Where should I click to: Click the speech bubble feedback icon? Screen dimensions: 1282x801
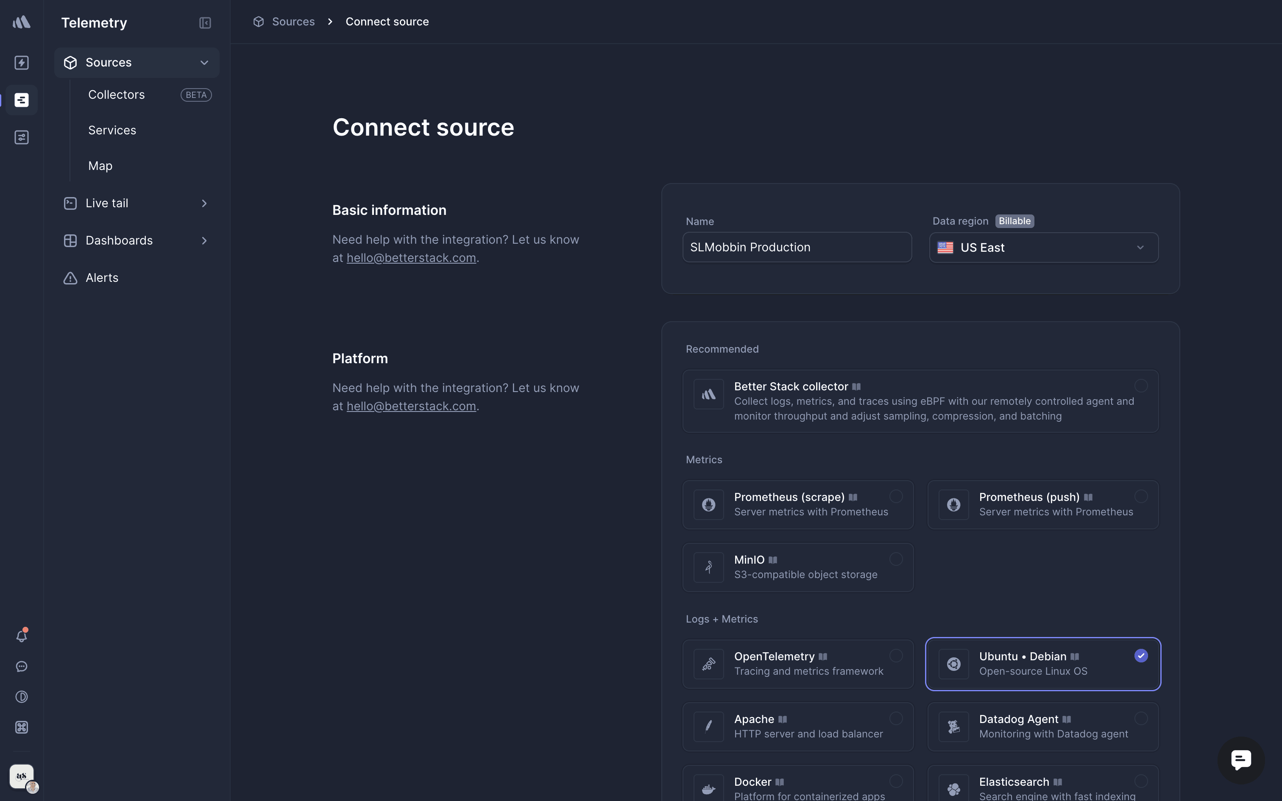click(22, 666)
